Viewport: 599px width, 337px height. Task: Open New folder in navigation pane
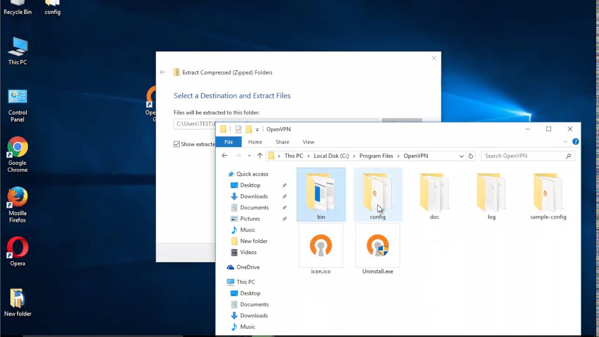(254, 241)
